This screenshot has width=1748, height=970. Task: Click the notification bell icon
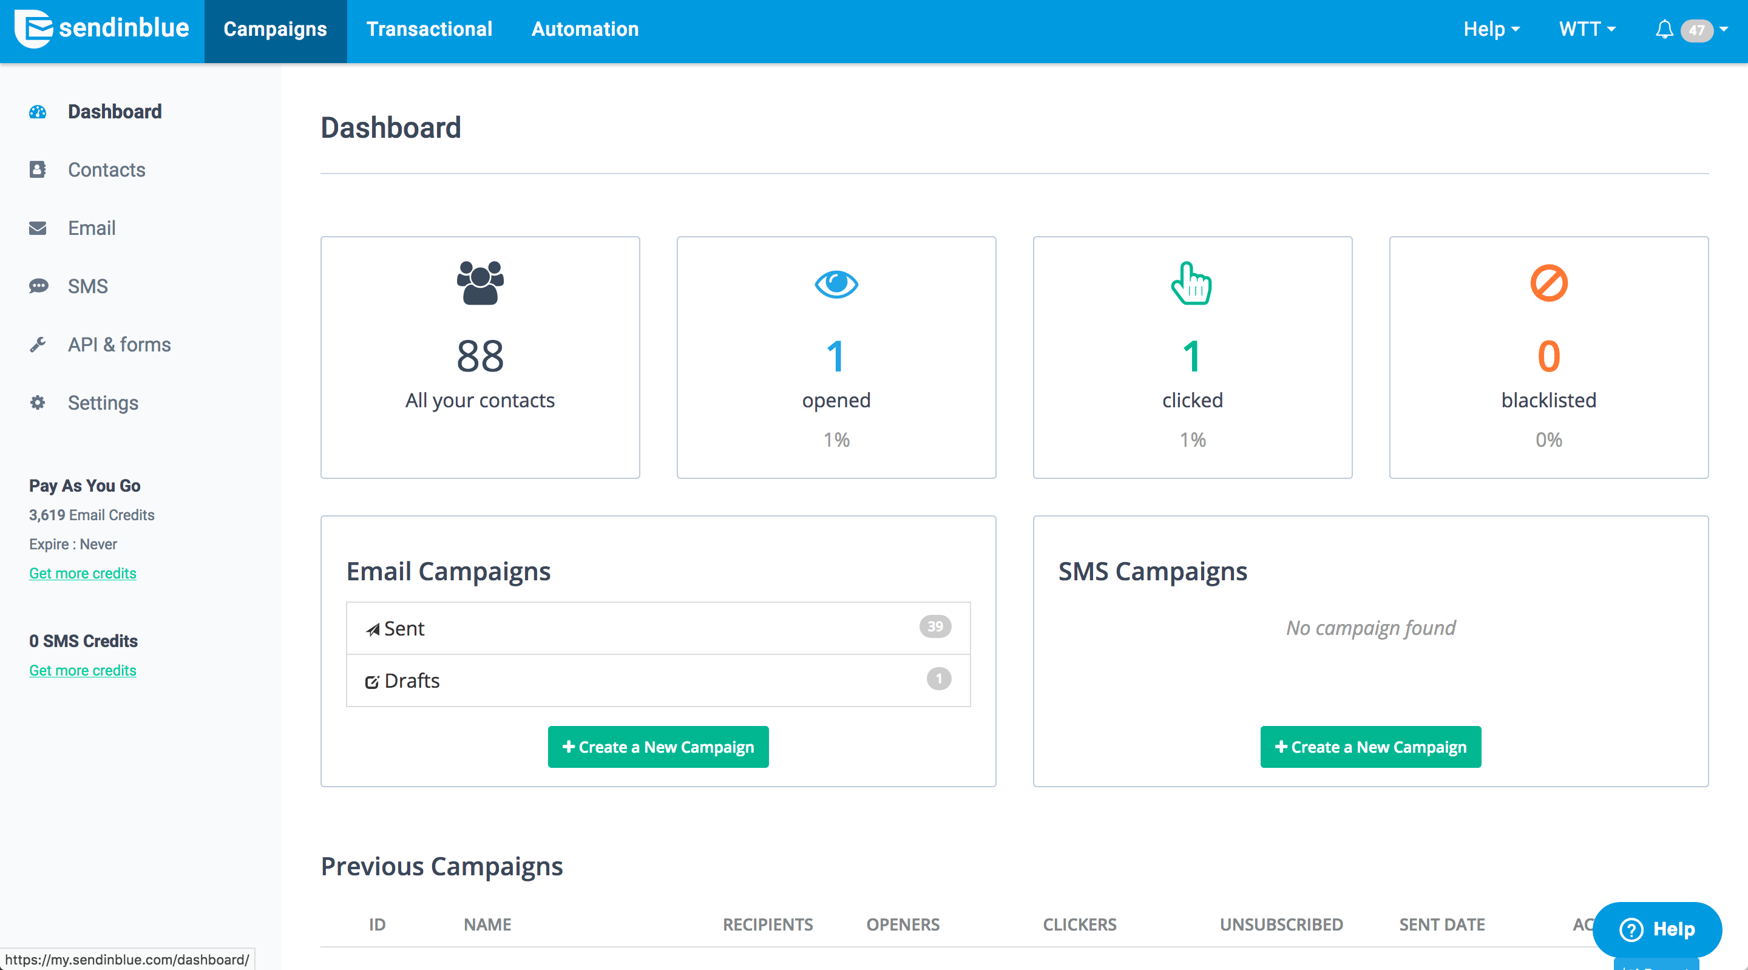click(x=1664, y=29)
